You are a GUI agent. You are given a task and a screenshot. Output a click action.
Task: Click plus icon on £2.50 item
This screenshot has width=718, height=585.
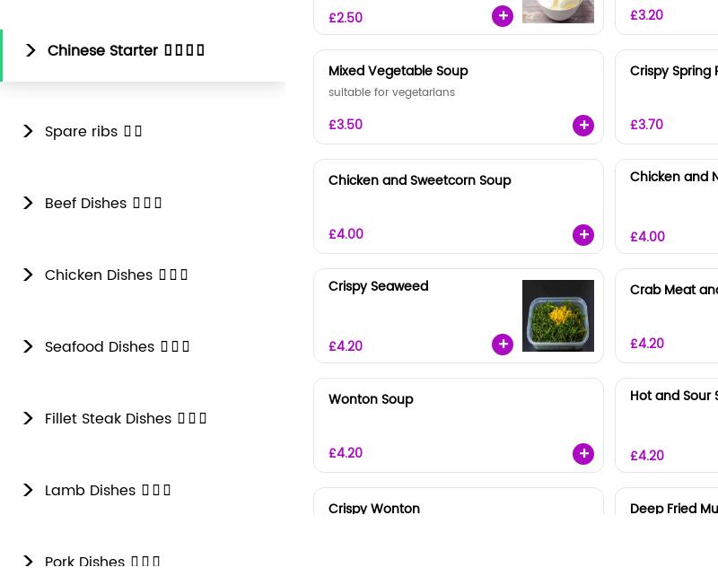503,16
